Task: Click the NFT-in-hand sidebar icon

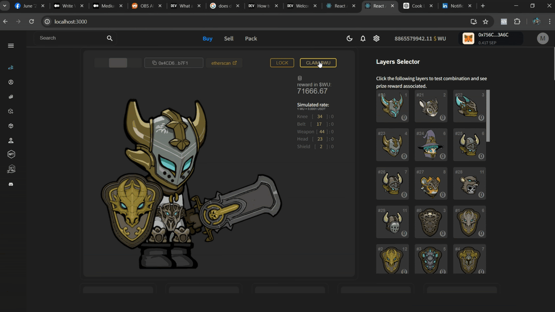Action: [x=11, y=169]
